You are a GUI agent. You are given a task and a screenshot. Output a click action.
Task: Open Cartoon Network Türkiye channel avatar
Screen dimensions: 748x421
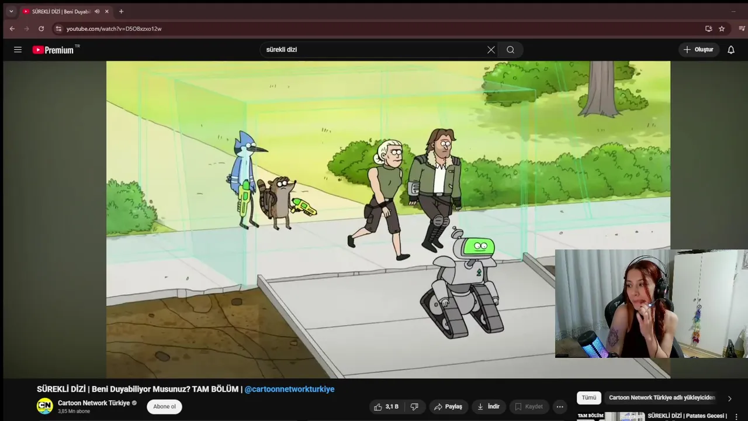point(45,406)
